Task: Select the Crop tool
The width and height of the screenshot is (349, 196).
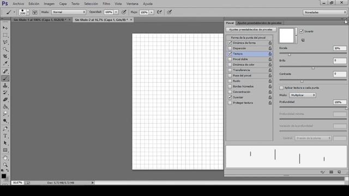Action: [x=5, y=56]
